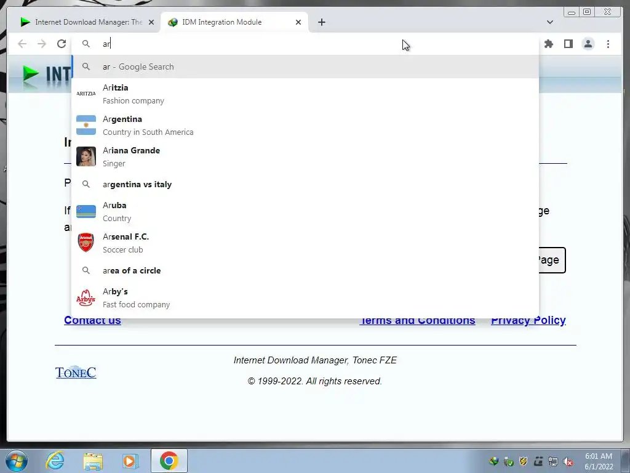The height and width of the screenshot is (473, 630).
Task: Click the Arby's logo icon
Action: (86, 298)
